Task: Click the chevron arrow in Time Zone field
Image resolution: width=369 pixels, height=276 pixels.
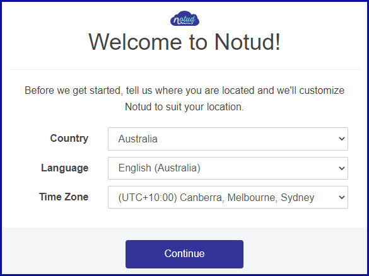Action: (x=342, y=197)
